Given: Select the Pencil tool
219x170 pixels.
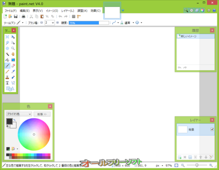Looking at the screenshot, I should coord(7,71).
